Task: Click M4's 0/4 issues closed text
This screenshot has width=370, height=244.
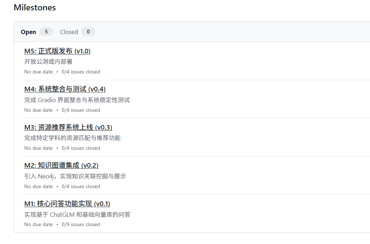Action: click(x=81, y=110)
